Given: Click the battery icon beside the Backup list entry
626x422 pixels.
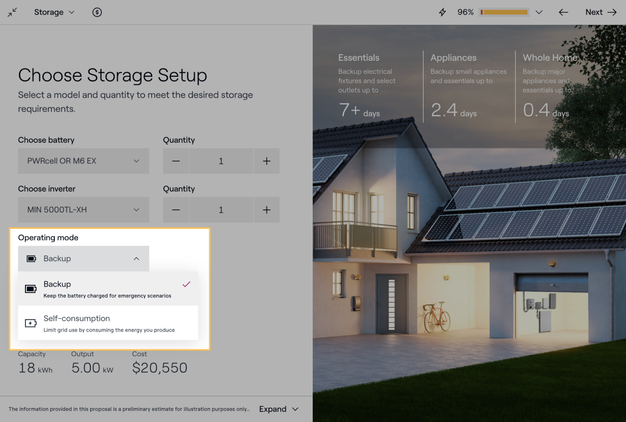Looking at the screenshot, I should pos(30,288).
